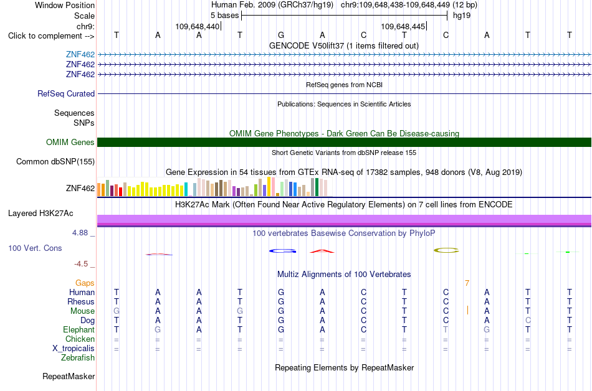Click the 109,648,440 coordinate marker
This screenshot has height=391, width=592.
coord(197,26)
